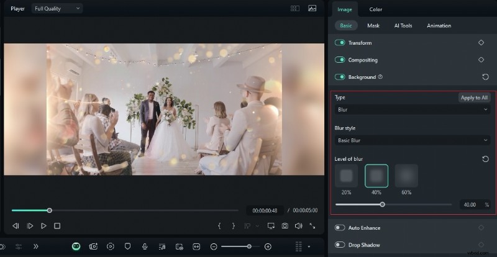Screen dimensions: 497x257
Task: Click the audio music list icon
Action: pos(162,246)
